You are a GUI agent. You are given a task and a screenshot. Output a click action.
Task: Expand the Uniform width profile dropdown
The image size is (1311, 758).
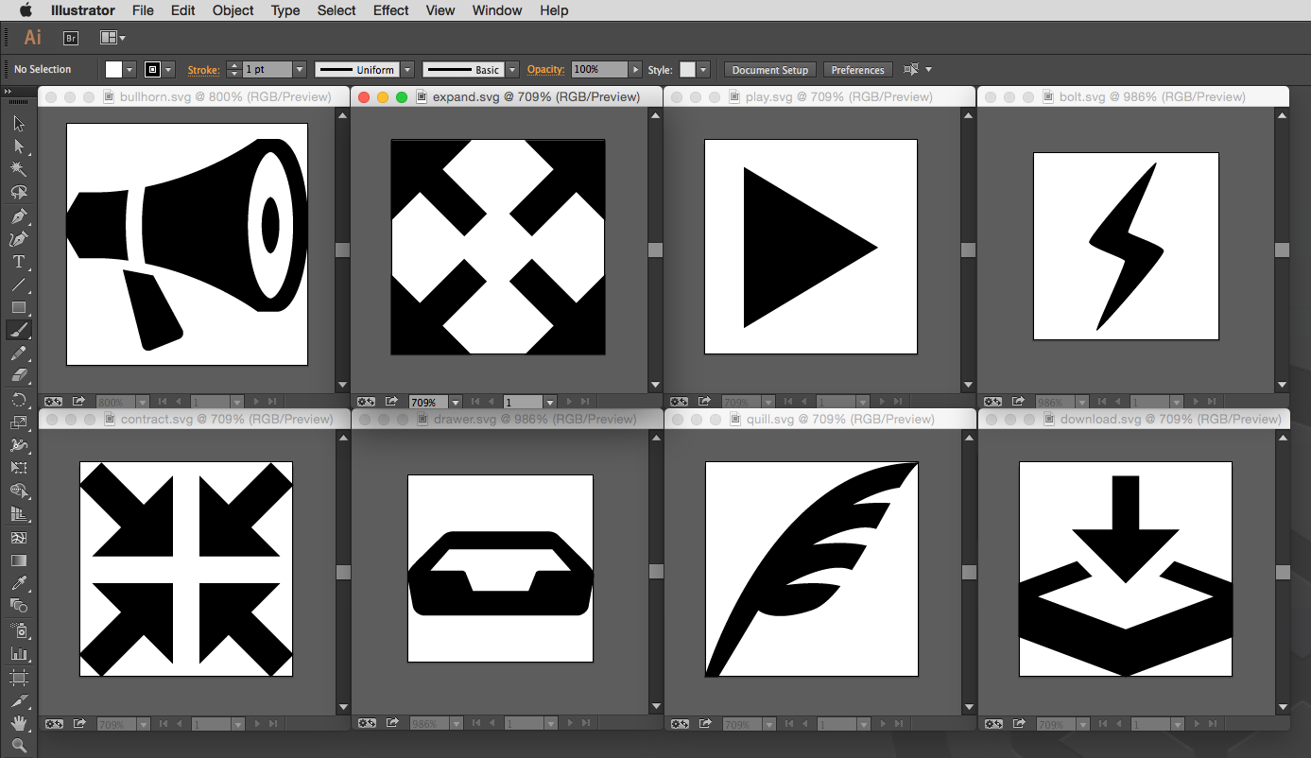407,70
